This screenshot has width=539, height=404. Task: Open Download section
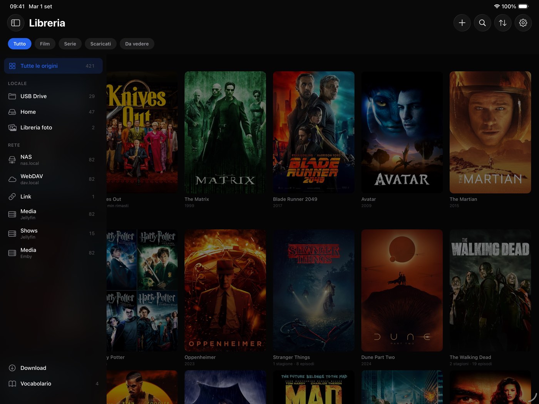(x=54, y=368)
